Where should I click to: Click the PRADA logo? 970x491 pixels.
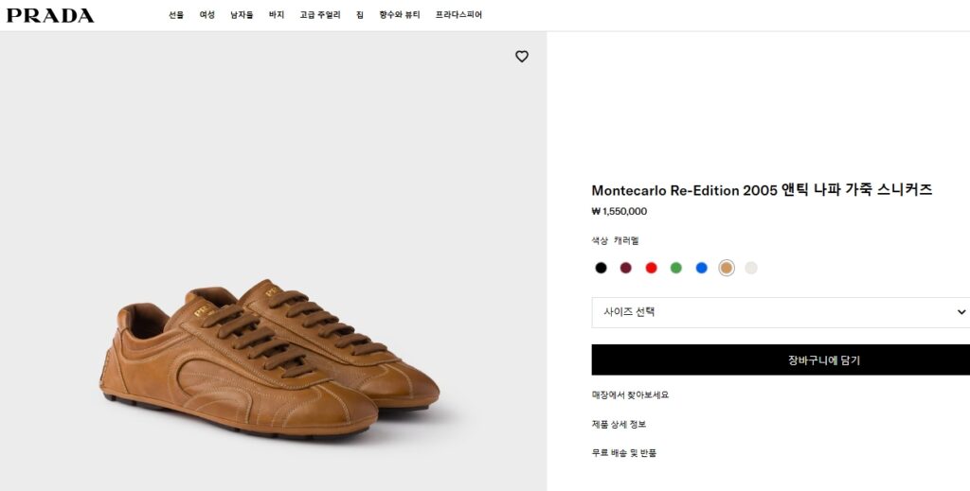point(50,15)
